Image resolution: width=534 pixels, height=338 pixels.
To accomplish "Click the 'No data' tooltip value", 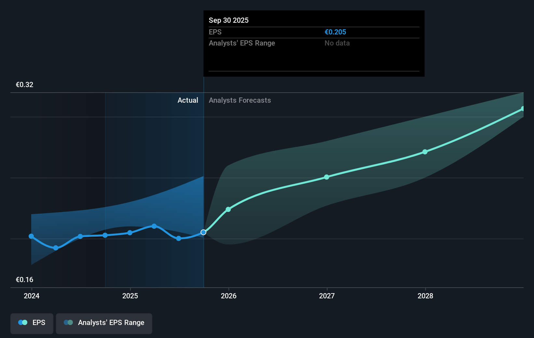I will pyautogui.click(x=337, y=43).
